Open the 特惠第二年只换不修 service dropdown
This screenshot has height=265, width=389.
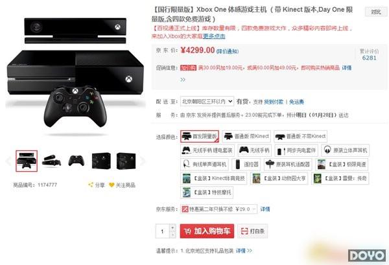[218, 209]
